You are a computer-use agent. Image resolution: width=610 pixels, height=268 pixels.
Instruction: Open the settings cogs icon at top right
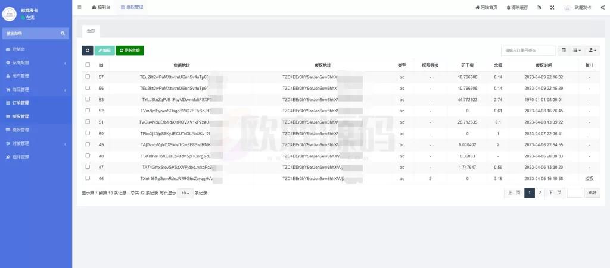click(603, 7)
